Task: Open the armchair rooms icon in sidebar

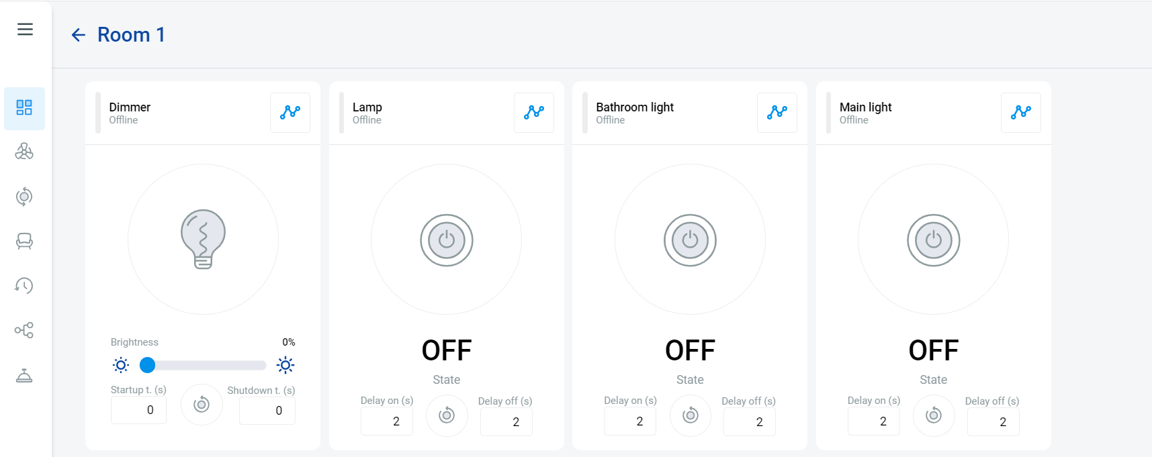Action: (24, 241)
